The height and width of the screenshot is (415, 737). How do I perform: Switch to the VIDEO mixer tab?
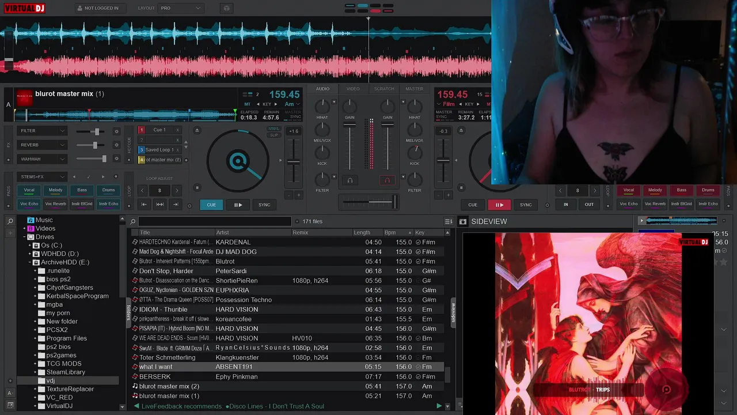353,89
